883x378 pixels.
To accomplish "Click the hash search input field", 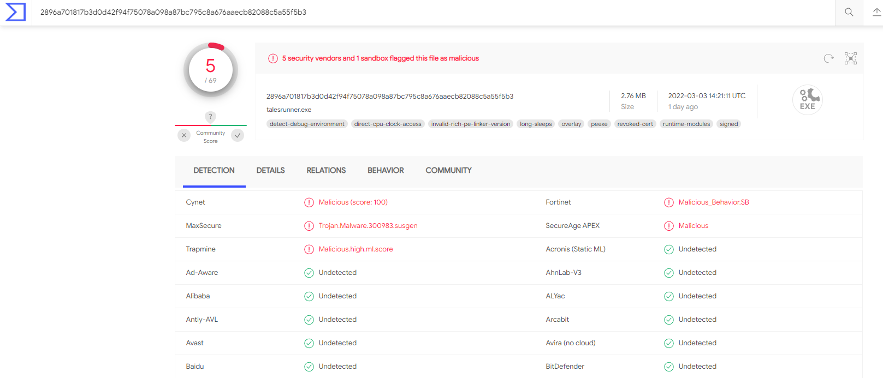I will pos(431,12).
